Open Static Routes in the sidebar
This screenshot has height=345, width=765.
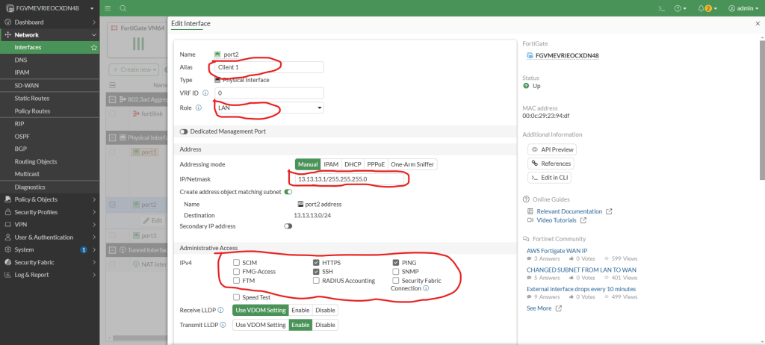click(x=32, y=98)
